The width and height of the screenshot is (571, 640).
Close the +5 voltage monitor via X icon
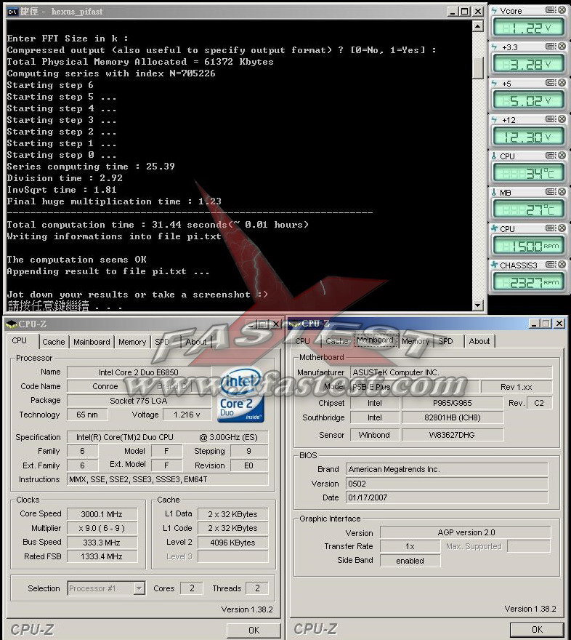[x=562, y=83]
